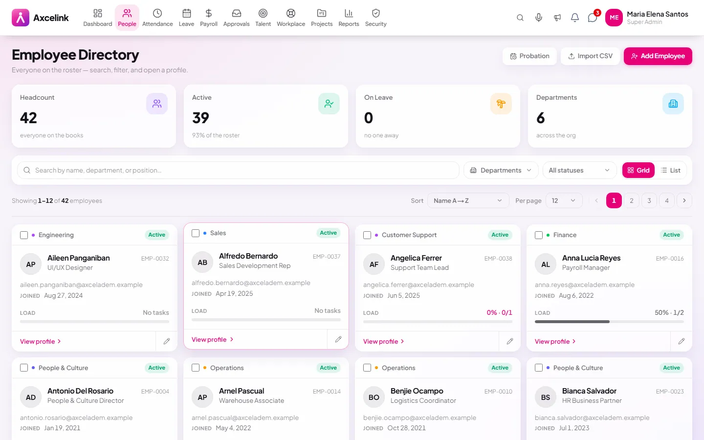Open the notifications bell

(575, 18)
